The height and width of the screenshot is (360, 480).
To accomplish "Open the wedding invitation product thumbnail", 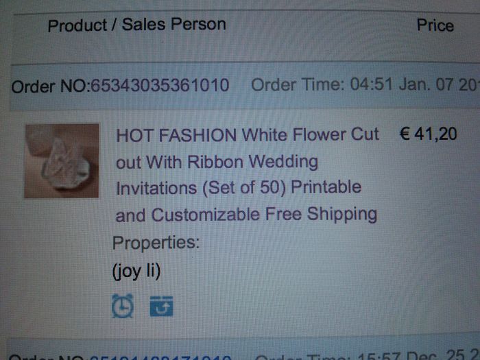I will [x=62, y=160].
